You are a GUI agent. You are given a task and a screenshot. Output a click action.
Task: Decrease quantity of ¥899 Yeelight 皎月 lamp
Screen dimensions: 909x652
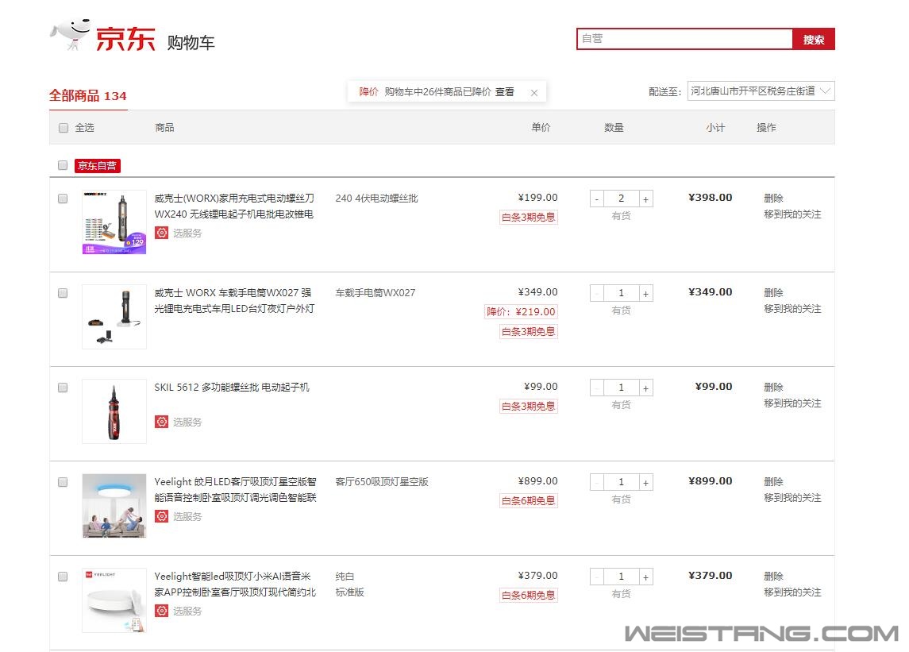pyautogui.click(x=597, y=483)
